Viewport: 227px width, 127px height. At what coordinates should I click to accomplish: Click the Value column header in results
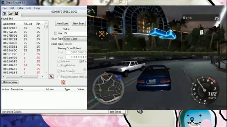(28, 24)
